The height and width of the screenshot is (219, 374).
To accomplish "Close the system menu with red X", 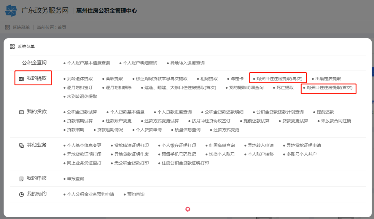I will (x=188, y=209).
